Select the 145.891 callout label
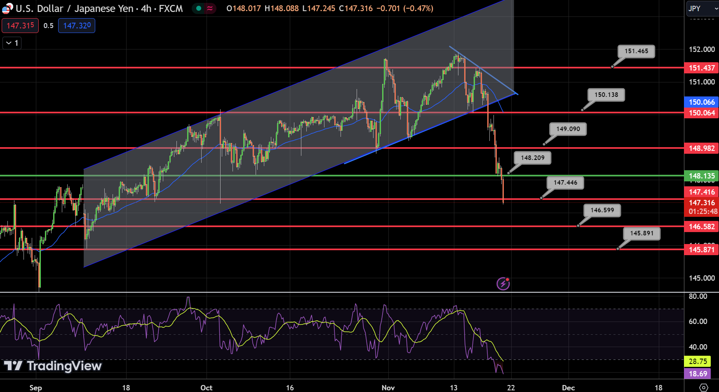This screenshot has width=719, height=392. pos(641,233)
